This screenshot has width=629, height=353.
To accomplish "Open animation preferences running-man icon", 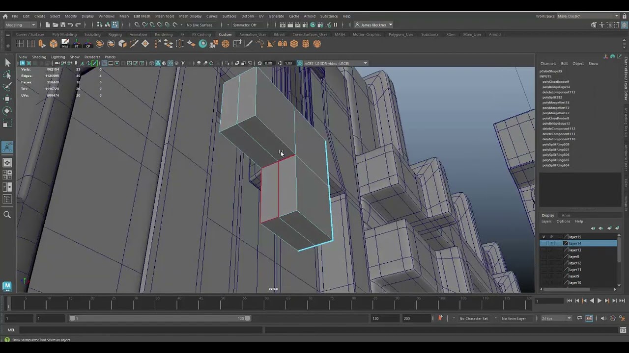I will pos(622,318).
